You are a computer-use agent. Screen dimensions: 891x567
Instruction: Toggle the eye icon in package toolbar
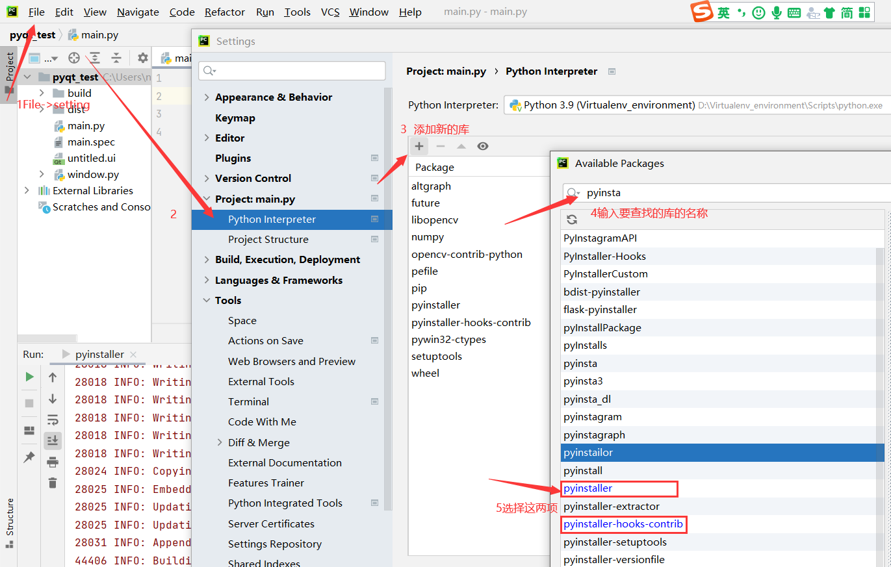(x=482, y=146)
